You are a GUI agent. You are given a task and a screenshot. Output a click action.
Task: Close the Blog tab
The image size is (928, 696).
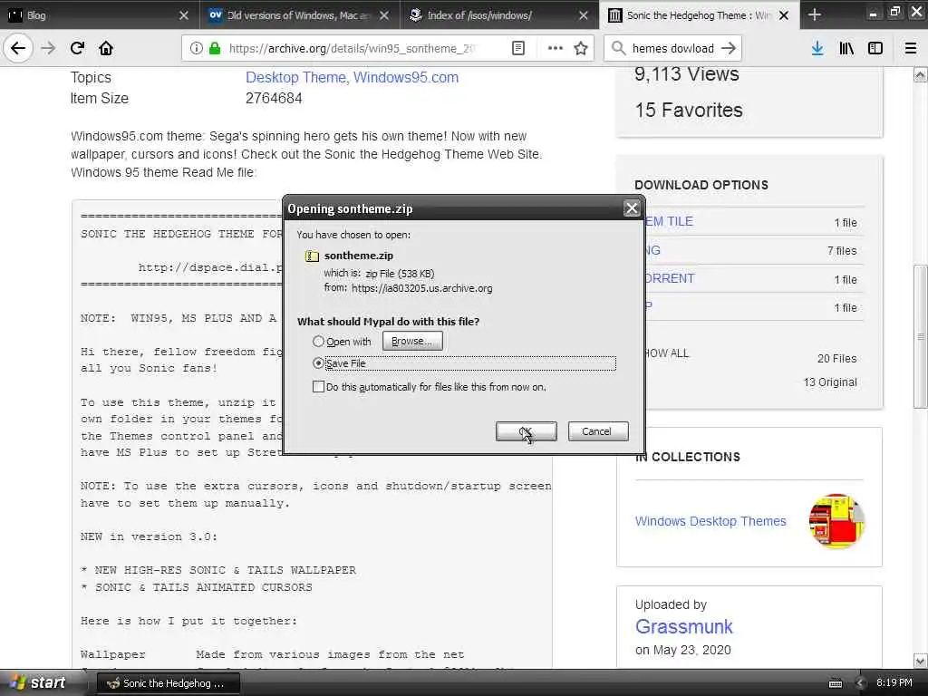tap(184, 15)
